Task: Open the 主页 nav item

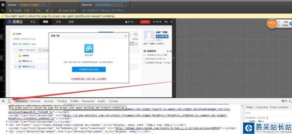Action: coord(32,22)
